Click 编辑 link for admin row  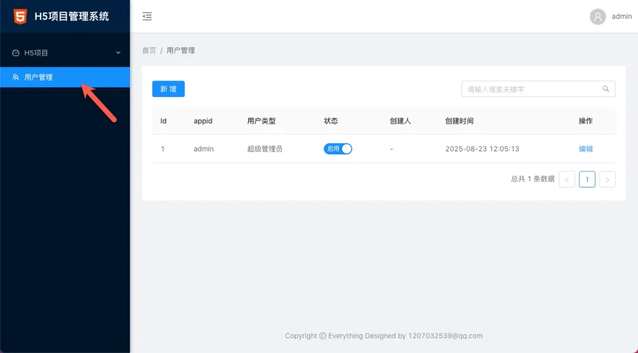585,149
